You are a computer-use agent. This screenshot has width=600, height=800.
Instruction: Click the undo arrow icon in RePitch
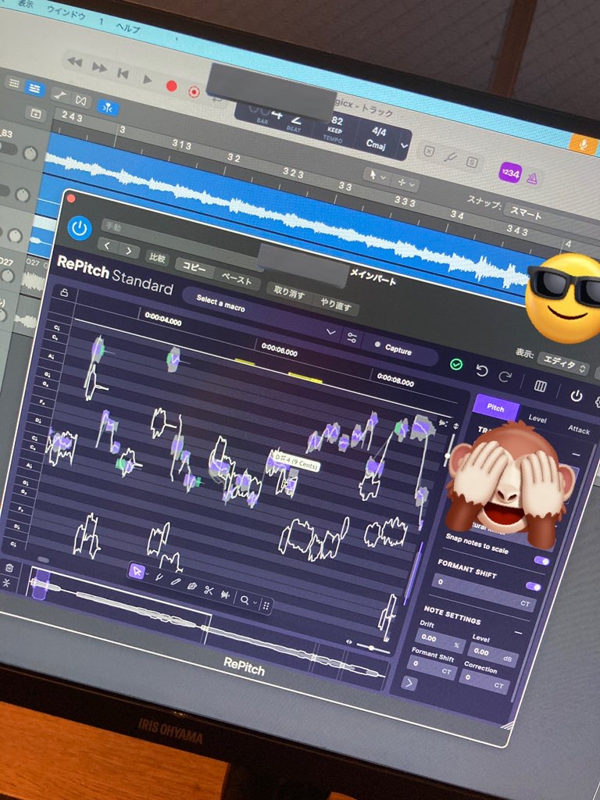482,370
